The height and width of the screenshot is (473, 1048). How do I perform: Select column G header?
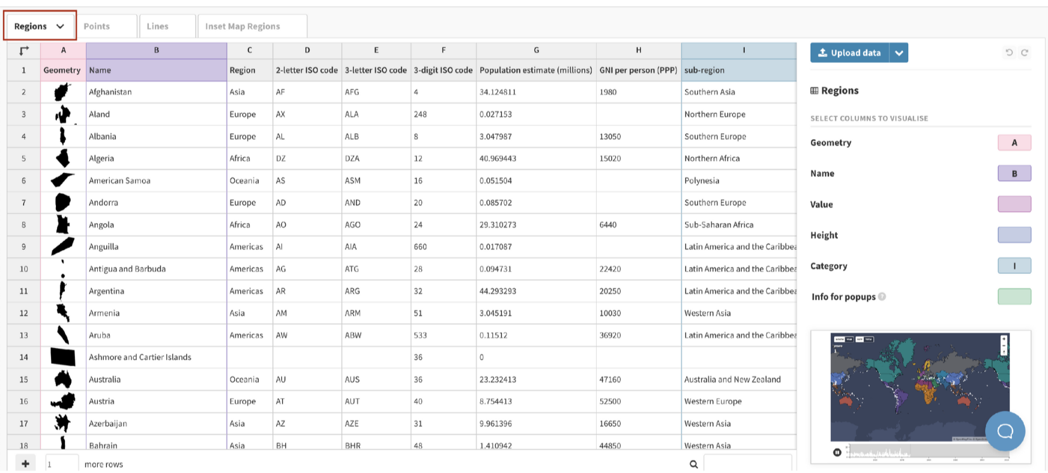tap(536, 50)
